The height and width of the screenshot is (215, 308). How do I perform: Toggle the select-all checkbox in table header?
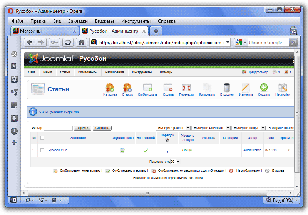click(42, 138)
